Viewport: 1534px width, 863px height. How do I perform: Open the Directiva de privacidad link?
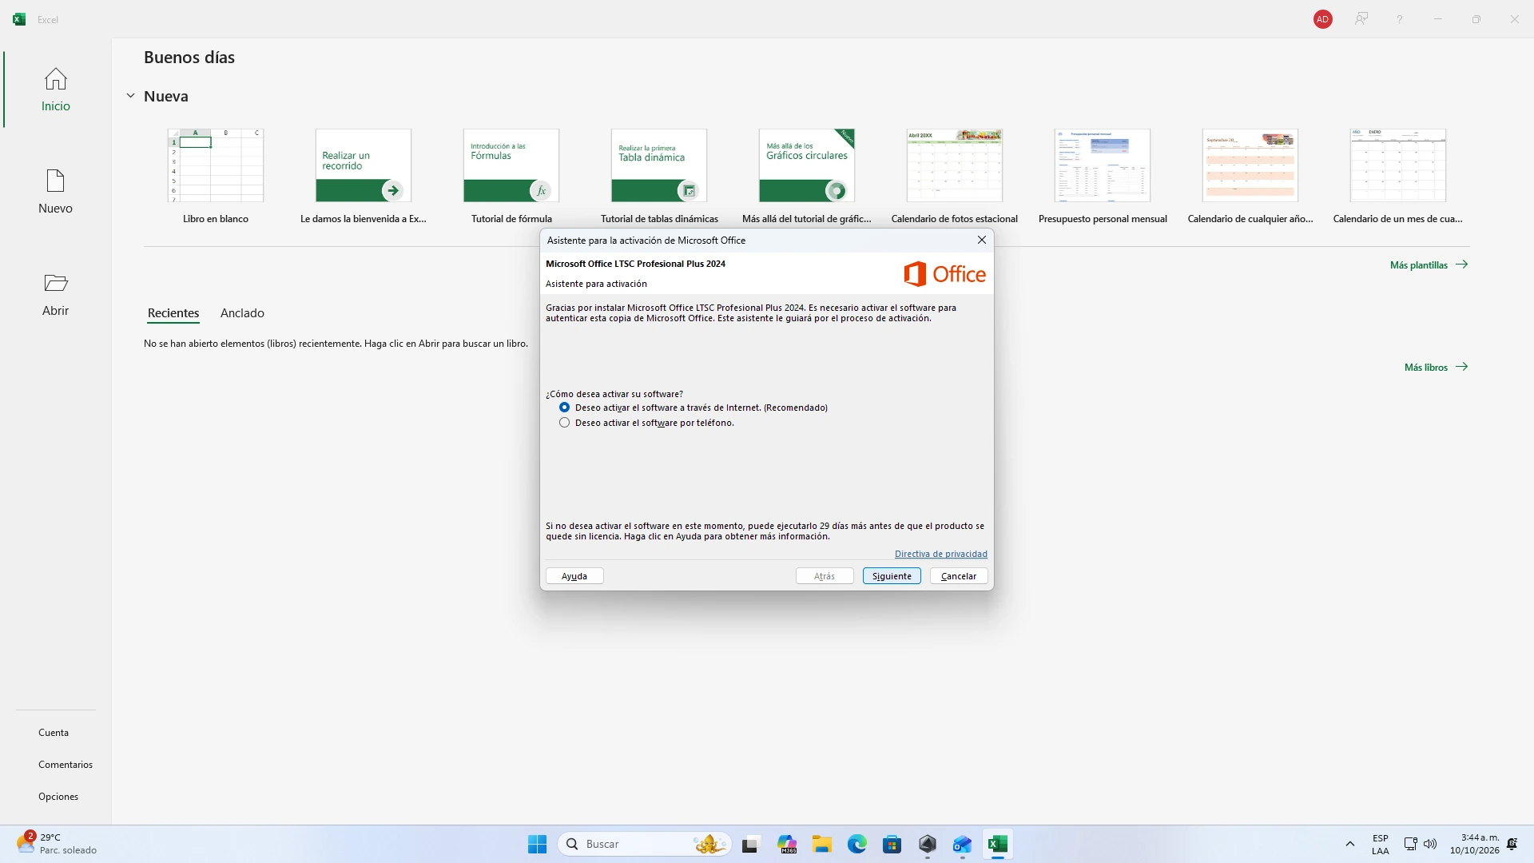tap(940, 554)
